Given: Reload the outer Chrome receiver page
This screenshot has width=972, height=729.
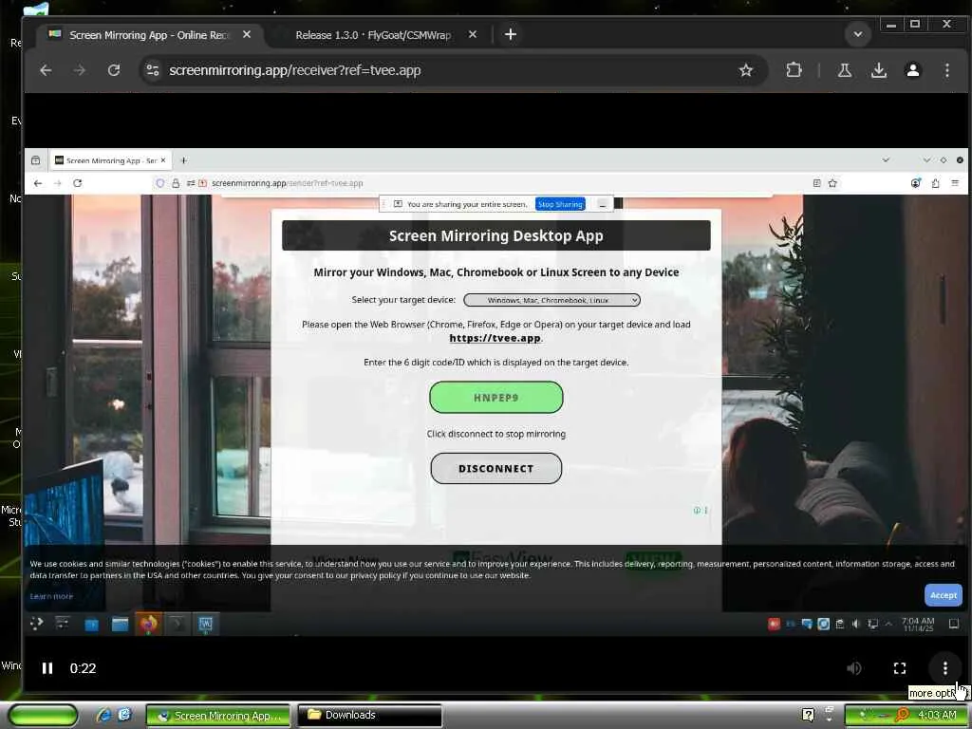Looking at the screenshot, I should click(x=114, y=70).
